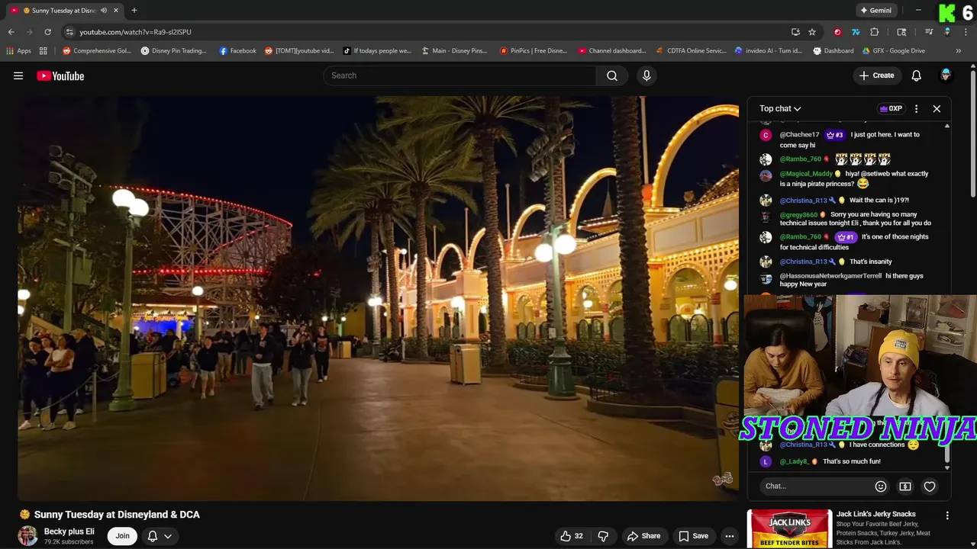The width and height of the screenshot is (977, 549).
Task: Share this video
Action: click(643, 536)
